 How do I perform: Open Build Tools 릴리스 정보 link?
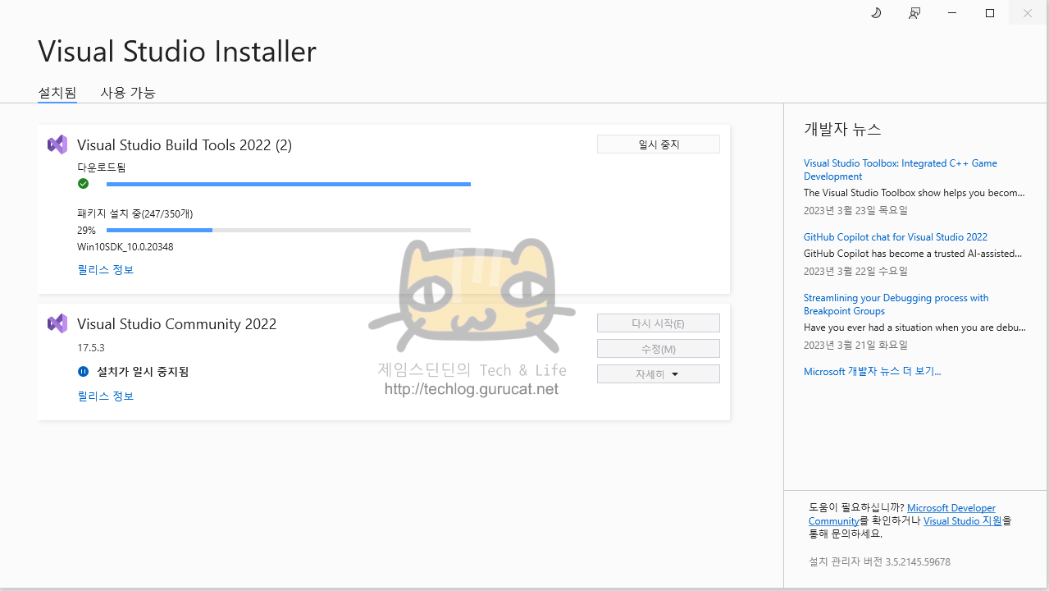tap(106, 270)
